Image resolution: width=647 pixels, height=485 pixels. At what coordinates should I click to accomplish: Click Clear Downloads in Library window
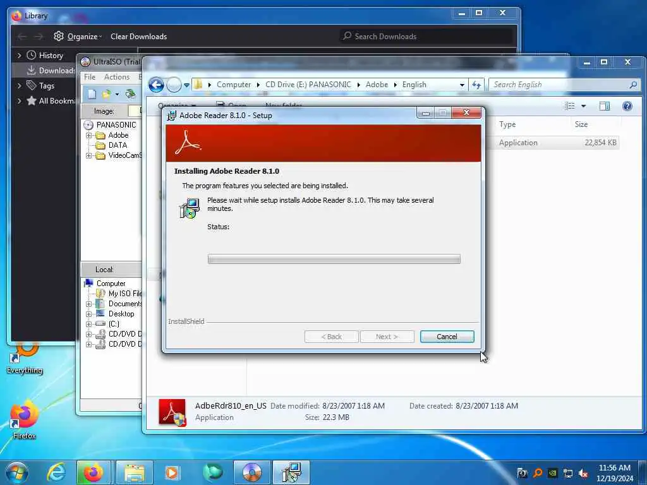coord(138,36)
